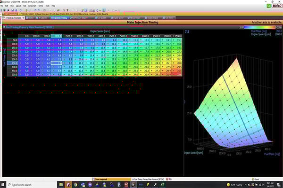
Task: Click the highlighted 7.5 cell in row 350.0
Action: pyautogui.click(x=57, y=63)
